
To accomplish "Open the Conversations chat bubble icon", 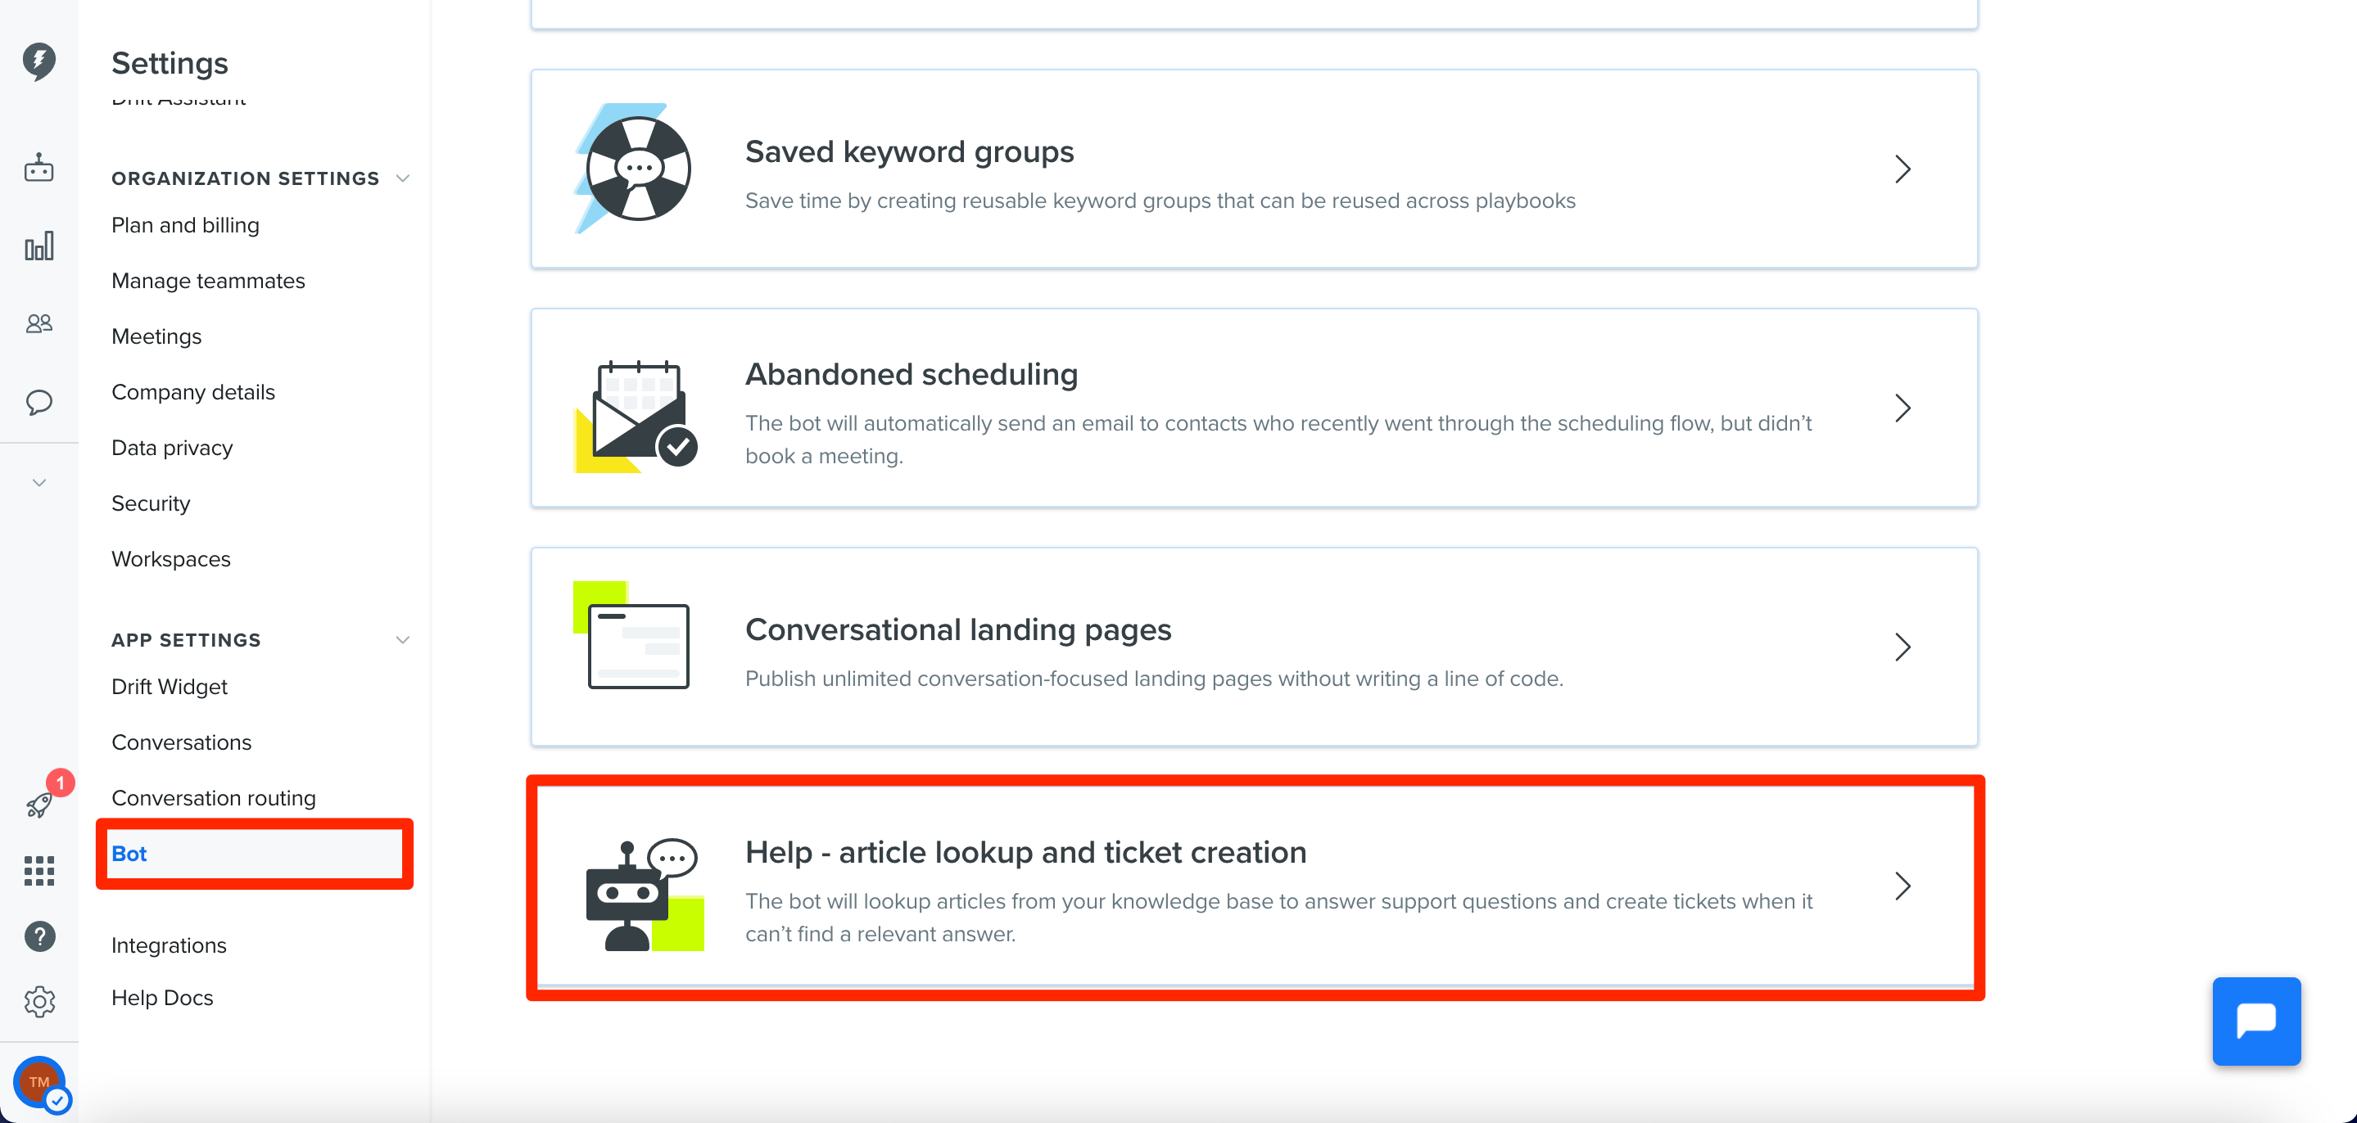I will 38,403.
